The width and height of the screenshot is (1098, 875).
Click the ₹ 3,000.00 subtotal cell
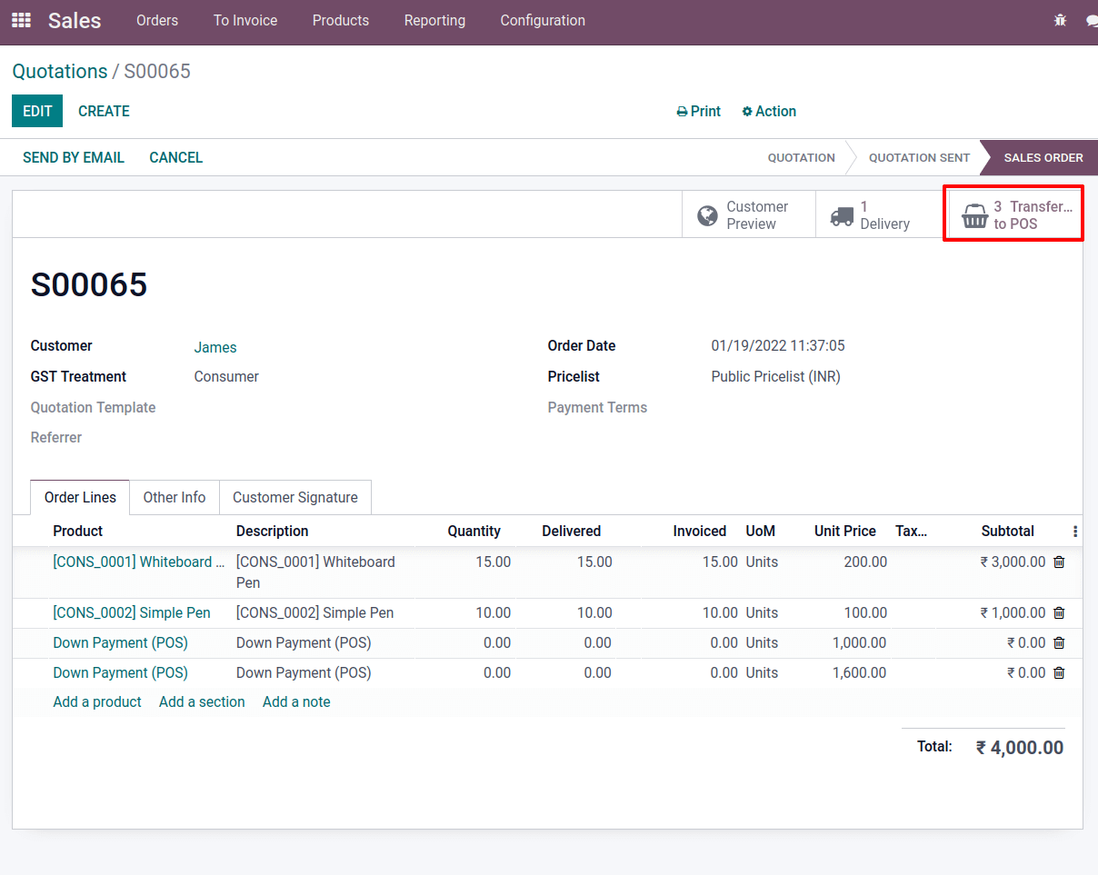coord(1013,562)
